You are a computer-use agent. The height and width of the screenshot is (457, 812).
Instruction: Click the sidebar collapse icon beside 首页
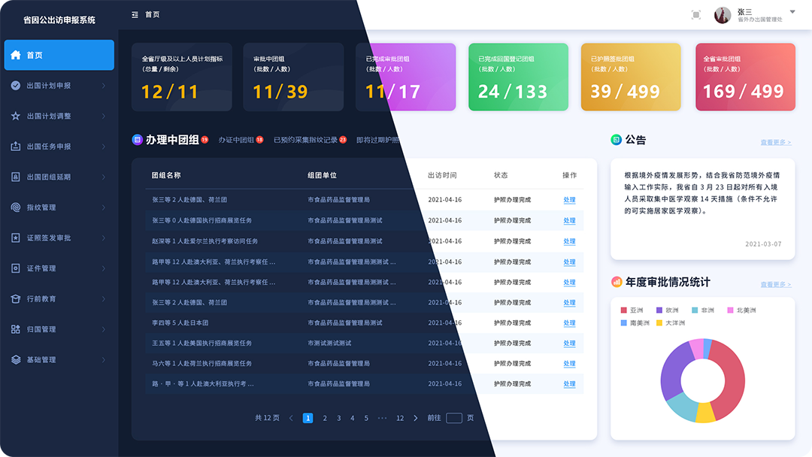click(x=135, y=15)
